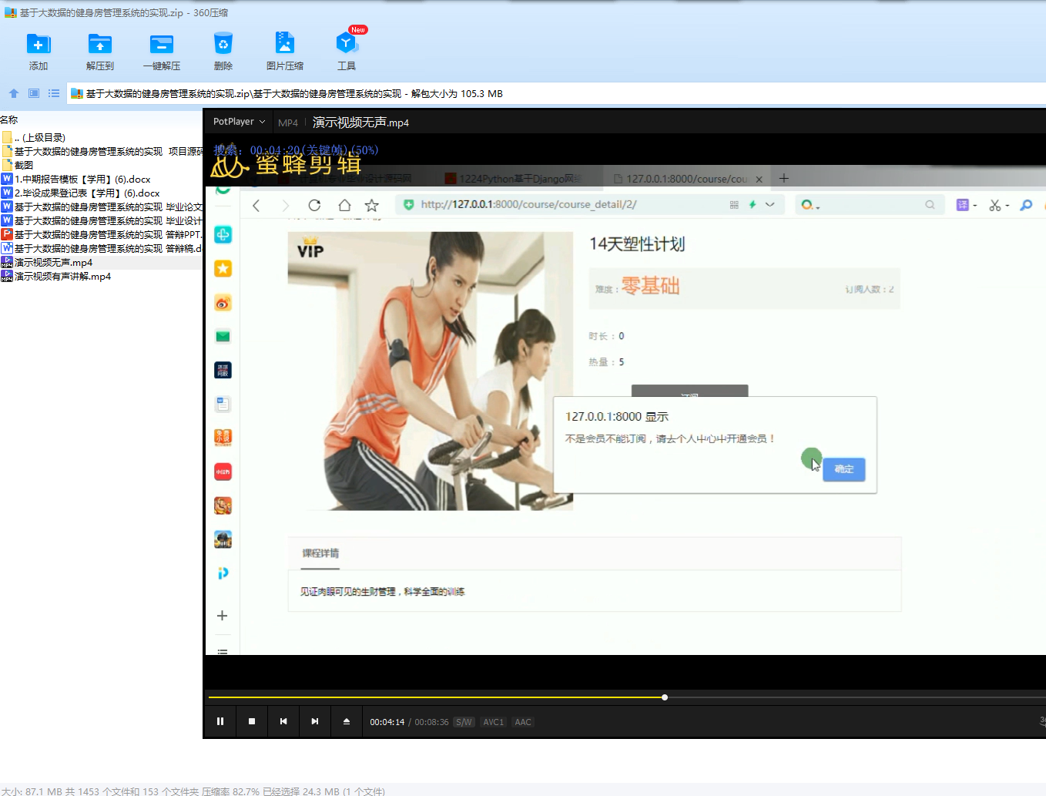Click the 确定 button in the alert dialog
The width and height of the screenshot is (1046, 796).
(844, 469)
